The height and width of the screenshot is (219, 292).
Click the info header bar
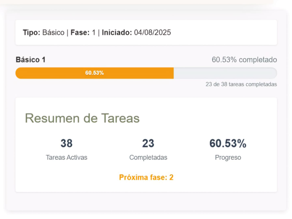[146, 32]
